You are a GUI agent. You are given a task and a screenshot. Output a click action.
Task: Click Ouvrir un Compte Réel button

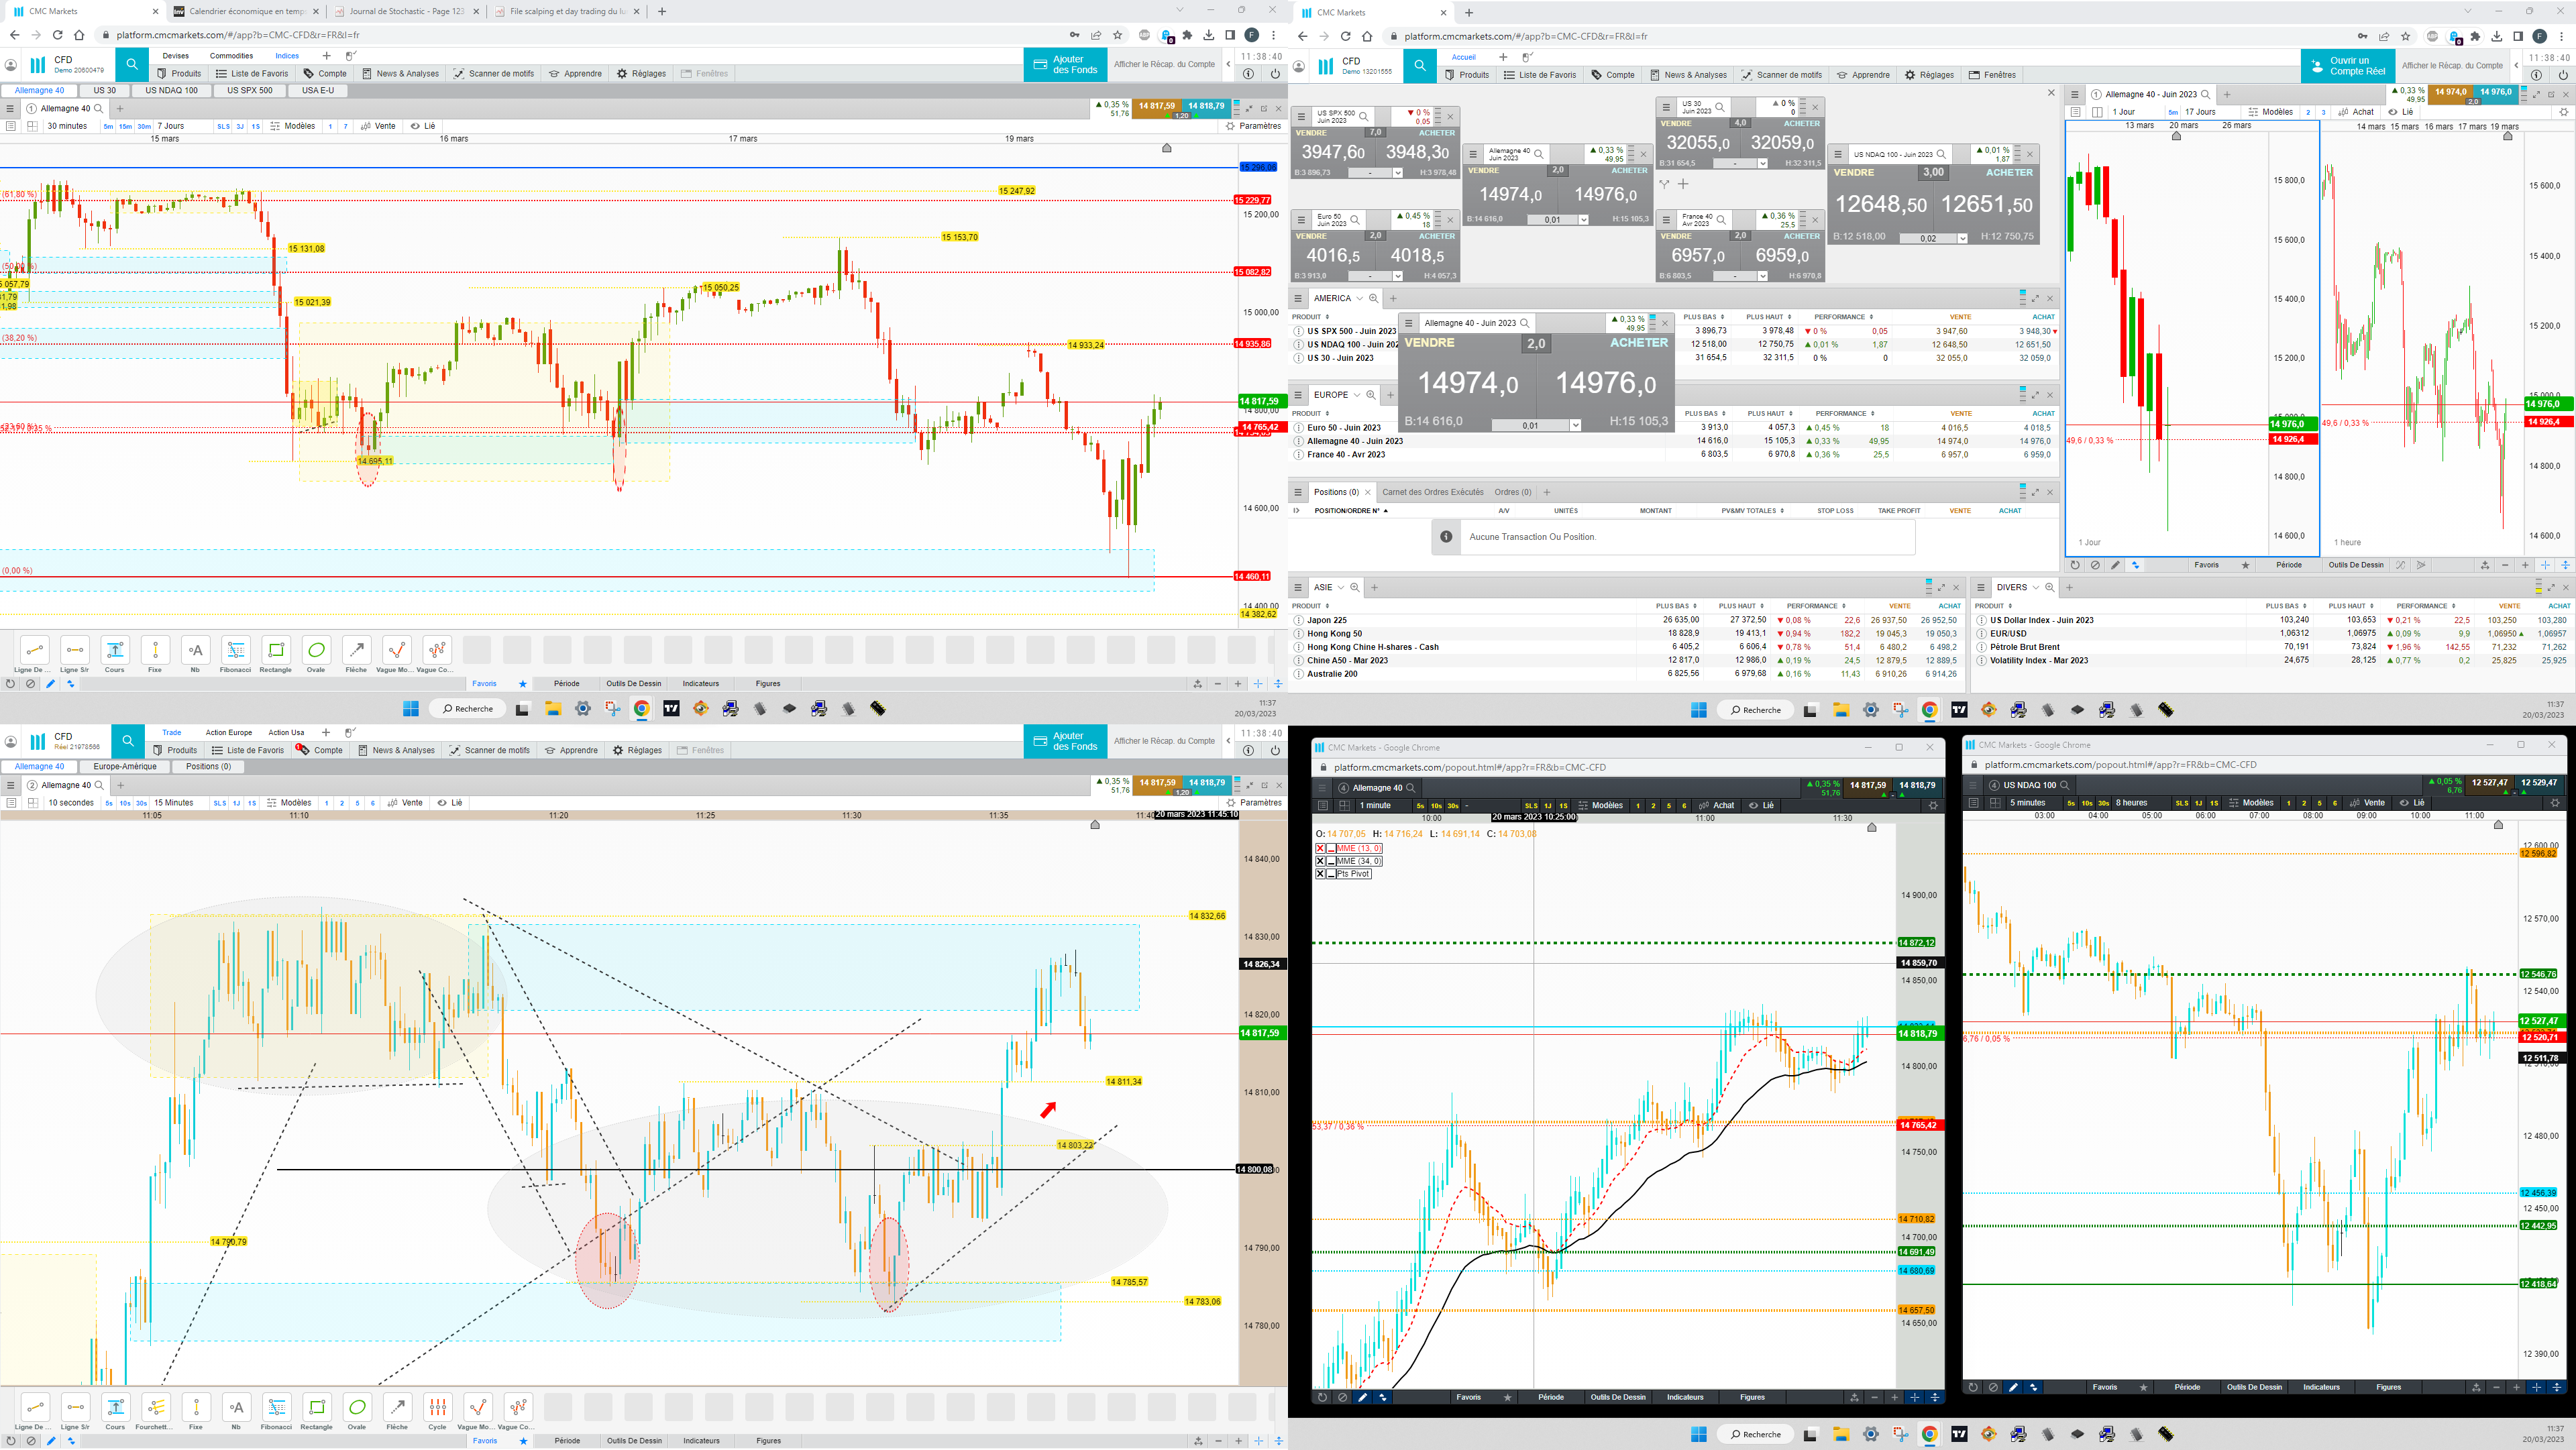click(x=2347, y=66)
